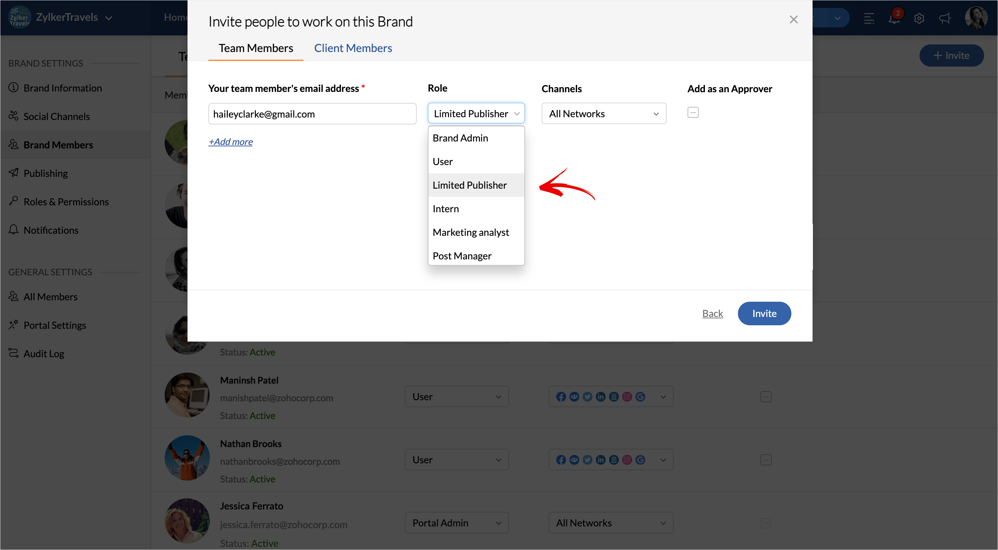The width and height of the screenshot is (998, 550).
Task: Toggle Add as an Approver checkbox in dialog
Action: point(693,113)
